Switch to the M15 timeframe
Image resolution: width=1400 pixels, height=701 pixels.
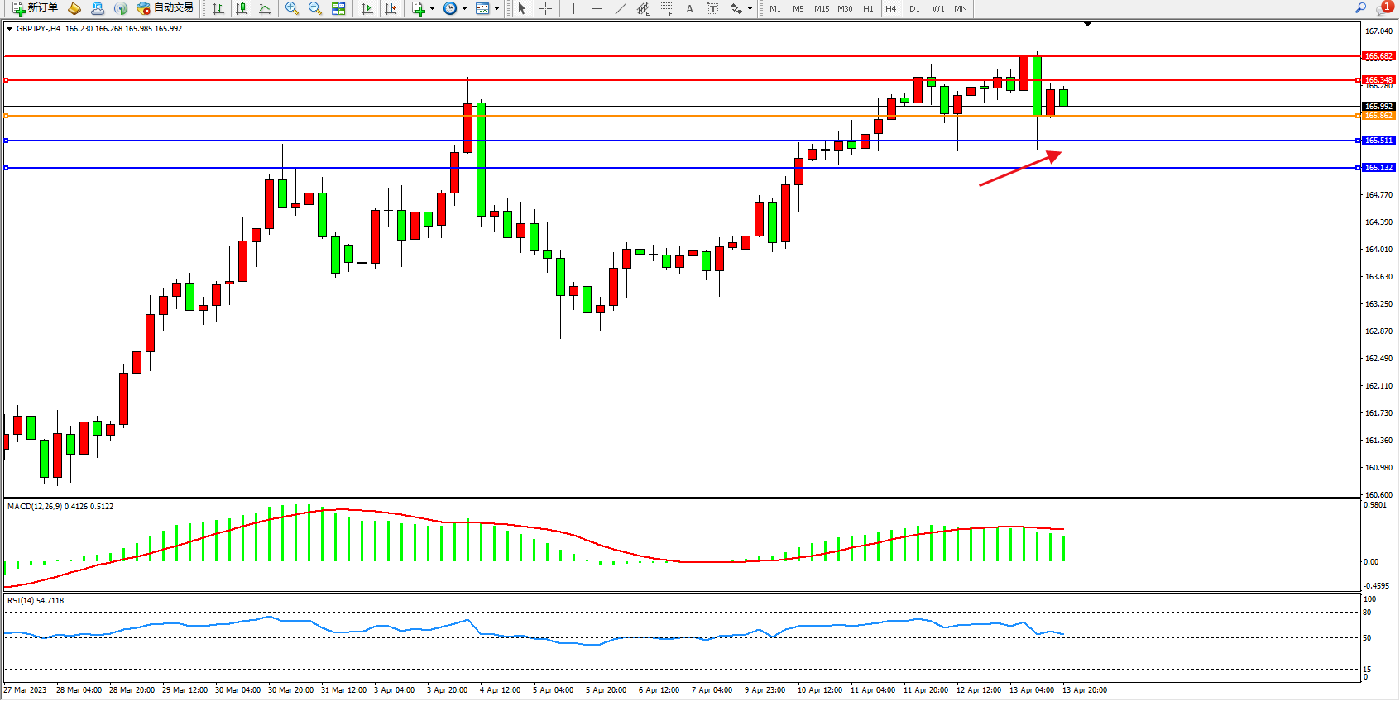click(x=822, y=8)
